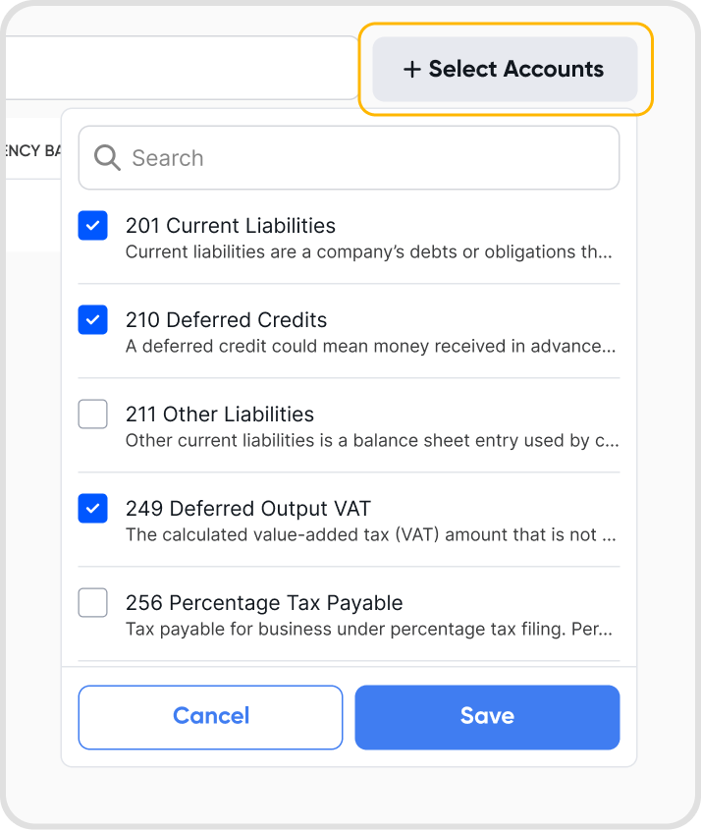Click the magnifying glass search icon
Screen dimensions: 701x830
[x=107, y=158]
